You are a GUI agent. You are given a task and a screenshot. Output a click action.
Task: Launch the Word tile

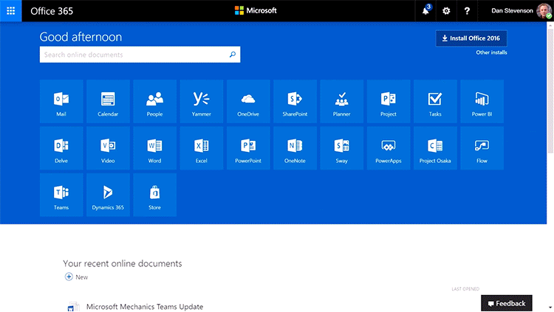[155, 148]
